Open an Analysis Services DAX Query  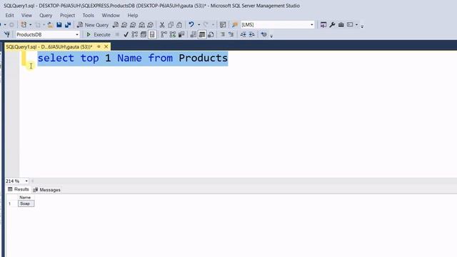tap(151, 25)
